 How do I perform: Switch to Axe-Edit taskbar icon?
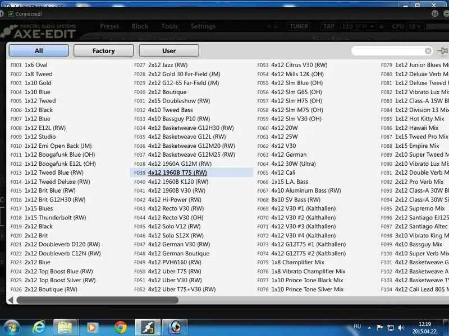[148, 328]
